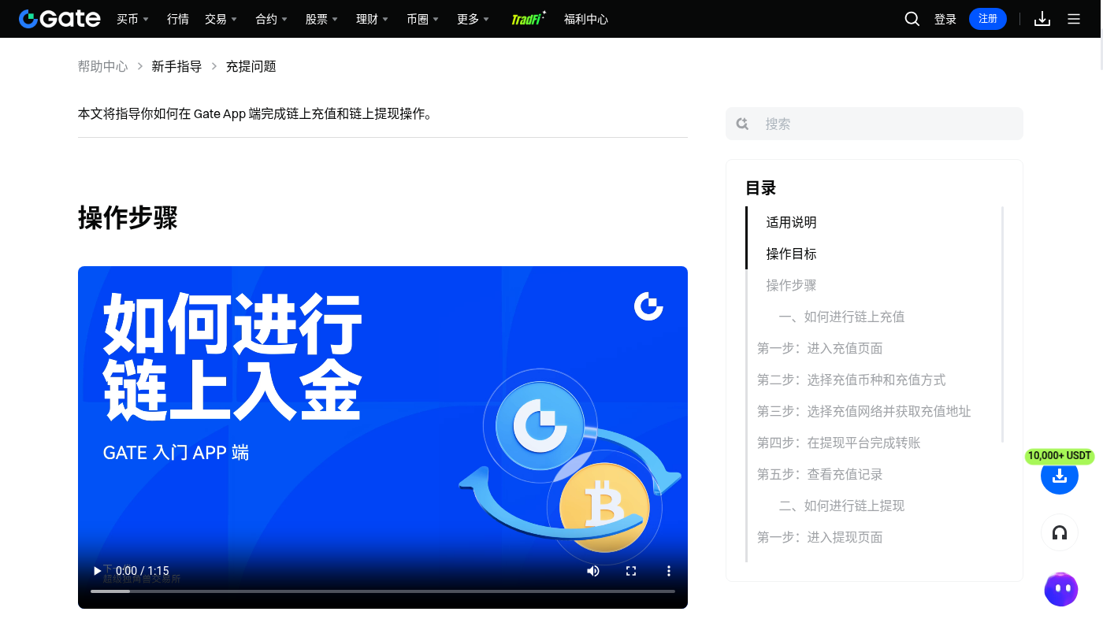Expand the 更多 dropdown menu
Viewport: 1103px width, 630px height.
(473, 19)
